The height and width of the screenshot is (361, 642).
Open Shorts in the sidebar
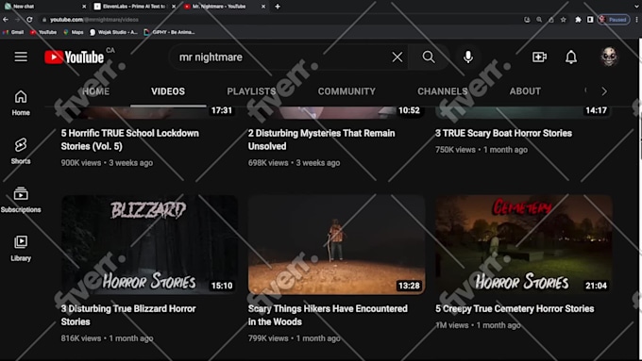[x=21, y=151]
